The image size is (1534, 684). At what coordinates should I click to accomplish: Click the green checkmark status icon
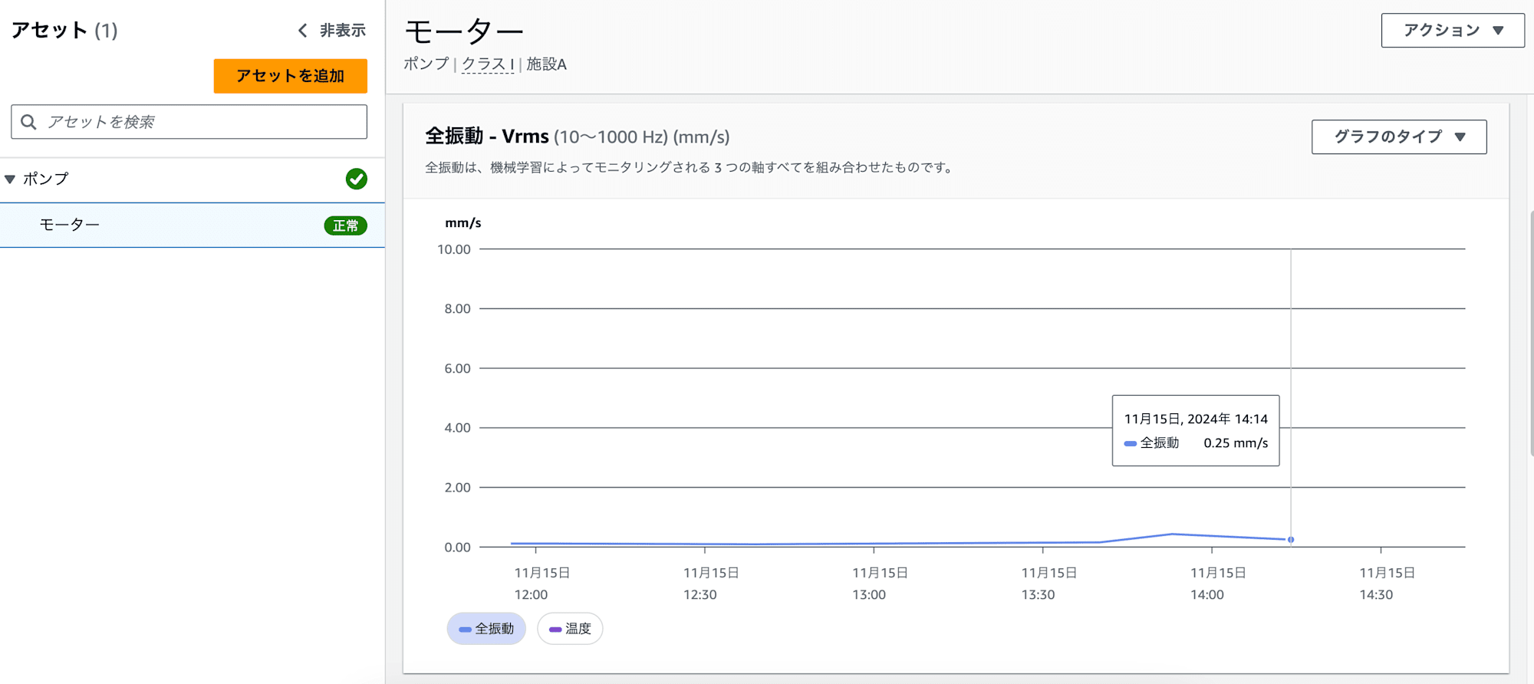click(356, 179)
